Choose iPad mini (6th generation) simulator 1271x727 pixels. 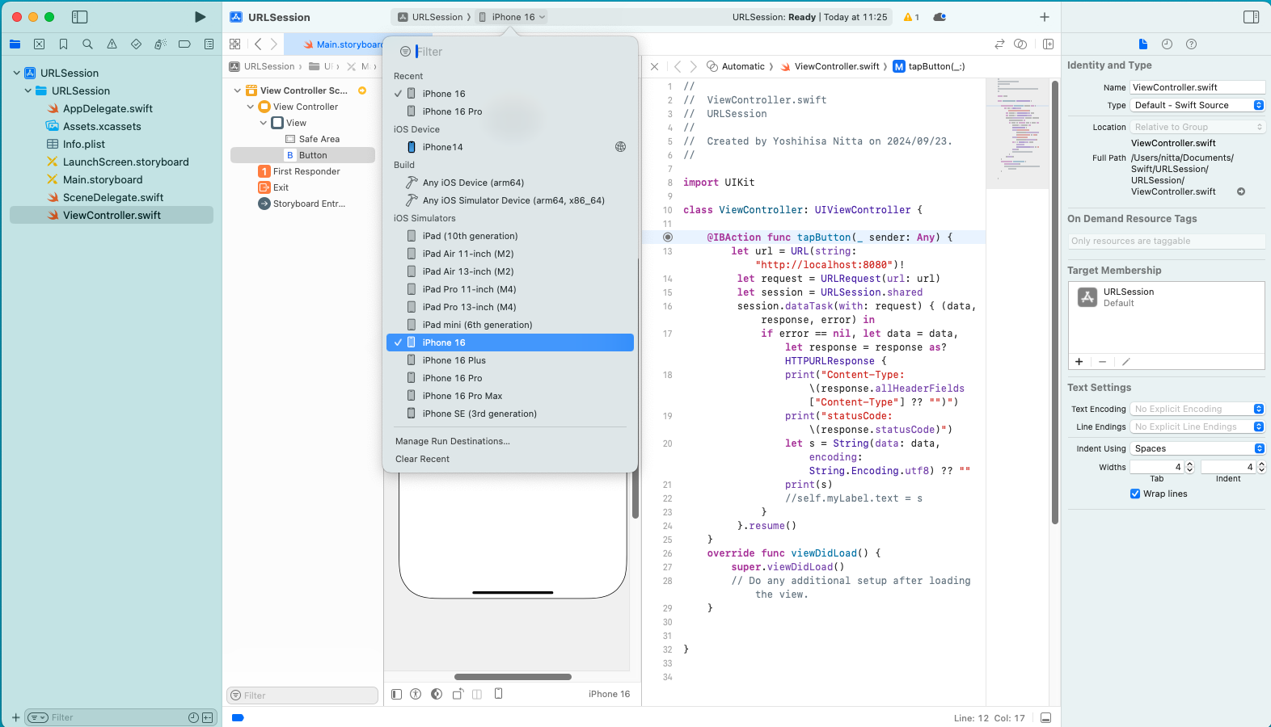pyautogui.click(x=477, y=325)
